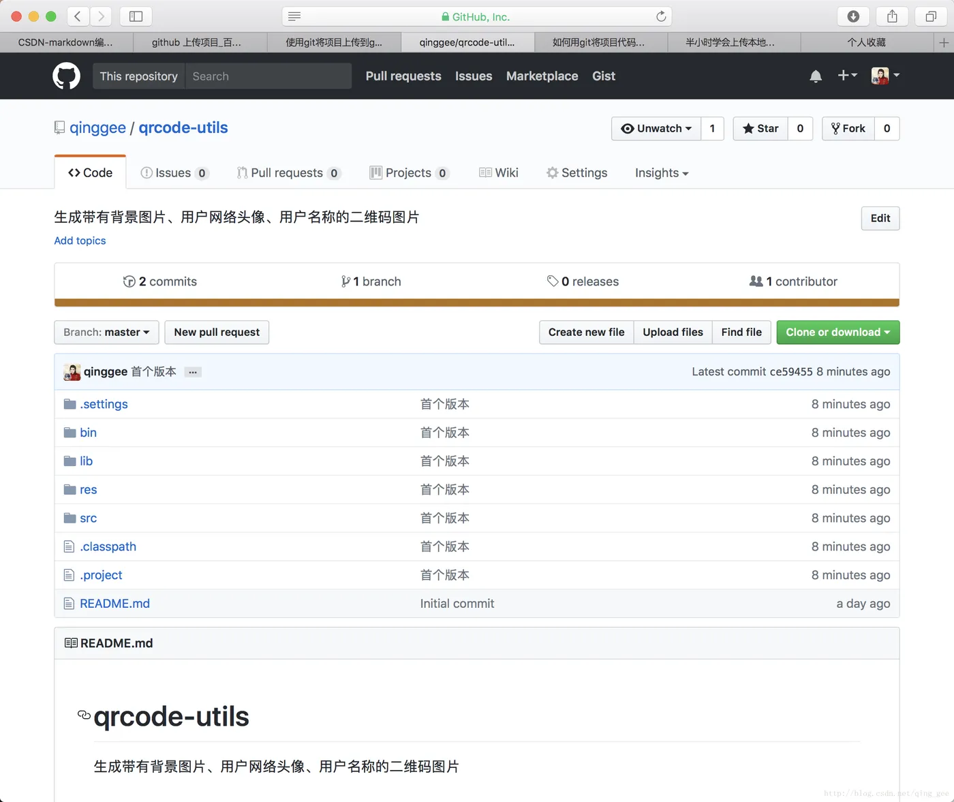Click the brown language bar
954x802 pixels.
coord(477,303)
